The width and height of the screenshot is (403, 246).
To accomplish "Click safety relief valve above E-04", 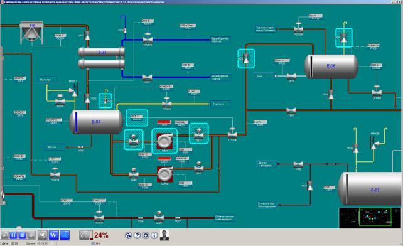I will click(74, 90).
